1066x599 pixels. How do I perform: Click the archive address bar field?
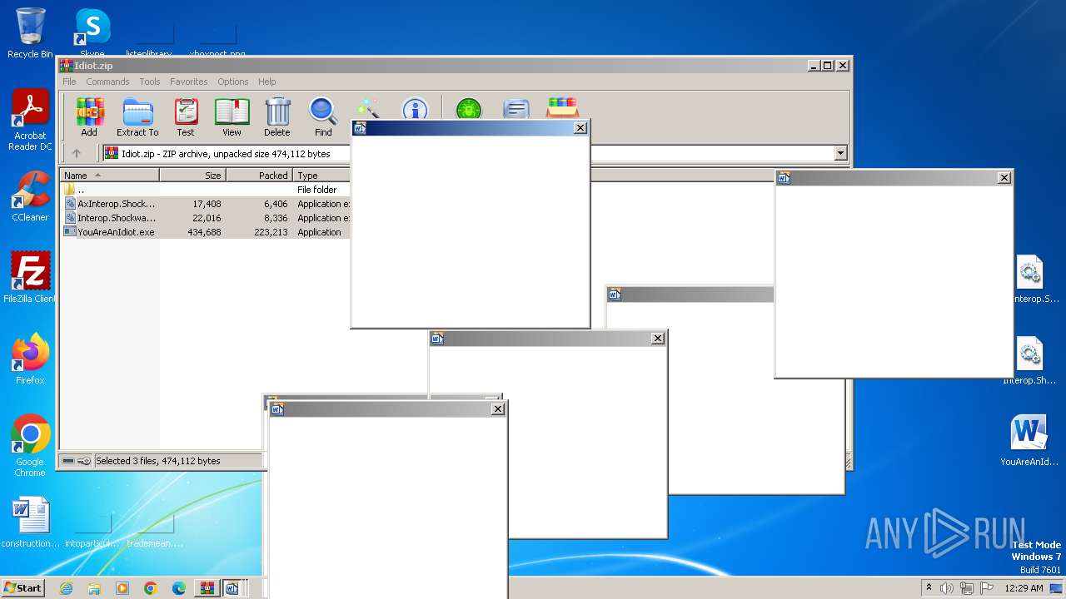click(x=475, y=153)
